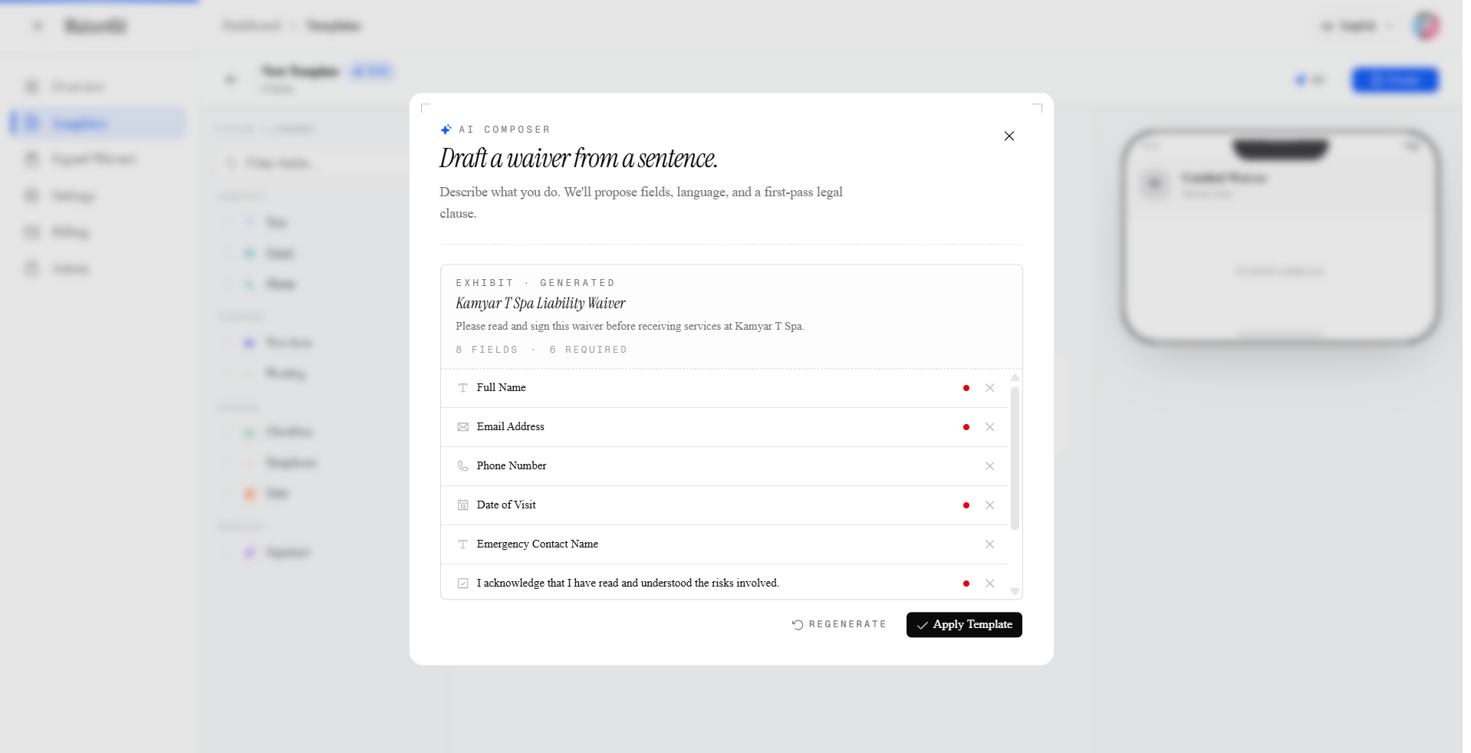Toggle the required dot for Date of Visit

966,505
